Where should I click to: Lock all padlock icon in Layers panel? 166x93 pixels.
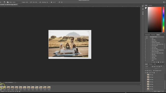point(154,73)
